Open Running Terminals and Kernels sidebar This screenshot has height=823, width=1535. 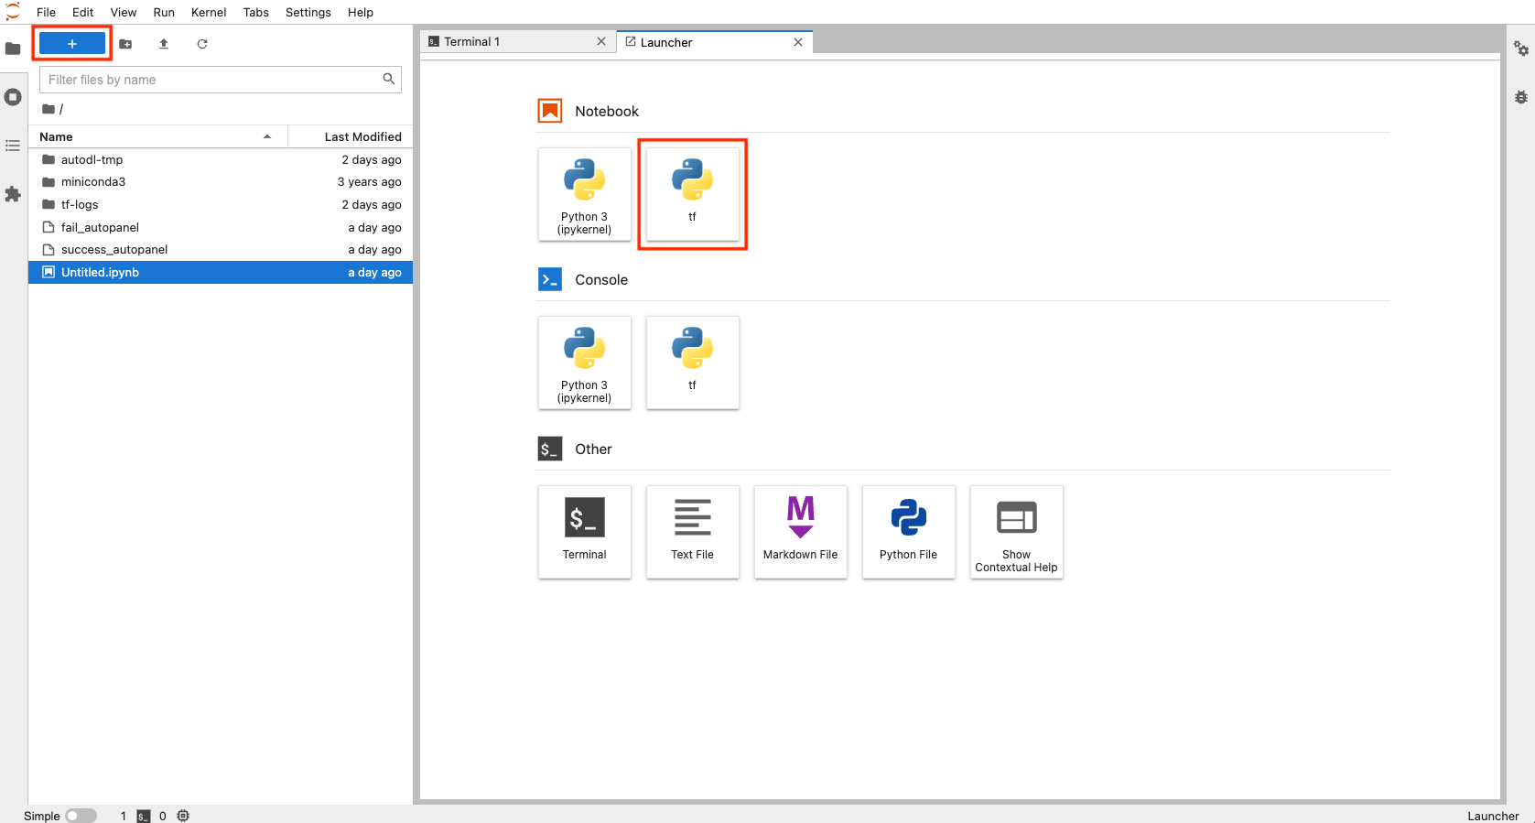click(13, 97)
